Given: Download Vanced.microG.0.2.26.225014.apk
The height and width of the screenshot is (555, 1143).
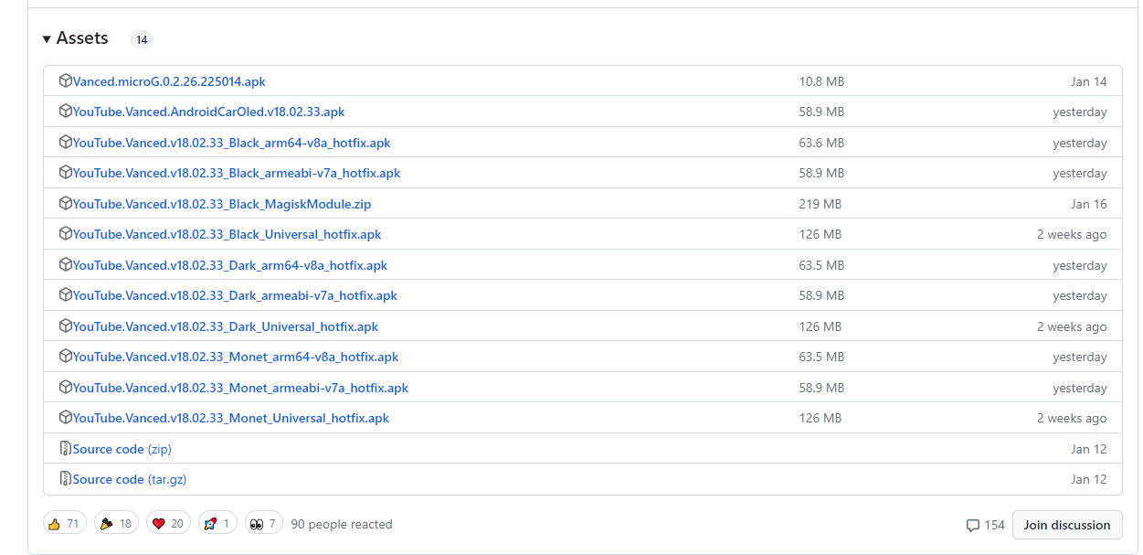Looking at the screenshot, I should 169,81.
